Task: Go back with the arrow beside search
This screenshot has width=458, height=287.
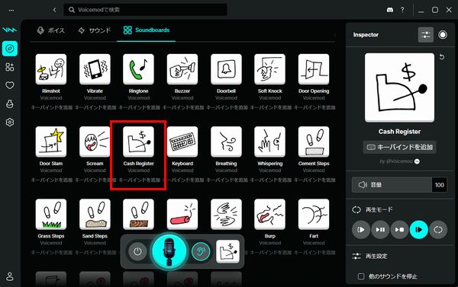Action: tap(54, 10)
